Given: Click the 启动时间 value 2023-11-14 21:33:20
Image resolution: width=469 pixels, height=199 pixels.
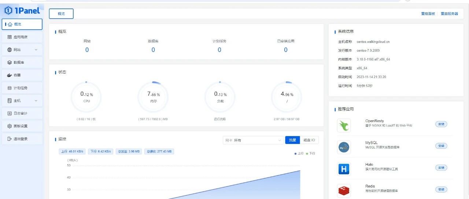Looking at the screenshot, I should pos(371,77).
